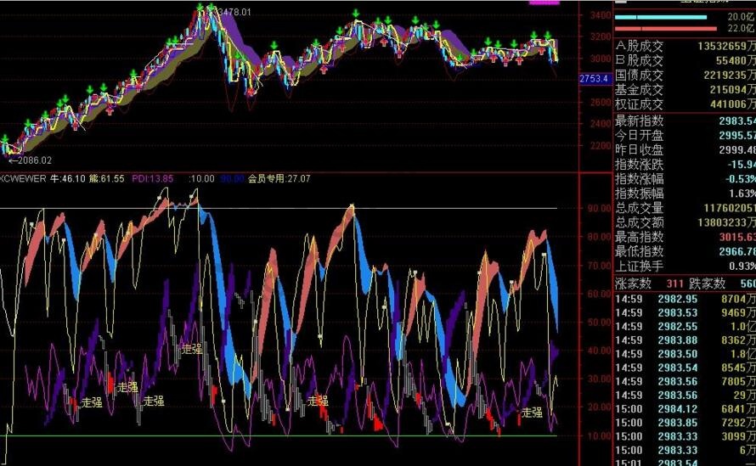Click the 90.00 level on the indicator axis
Screen dimensions: 756x466
[598, 208]
